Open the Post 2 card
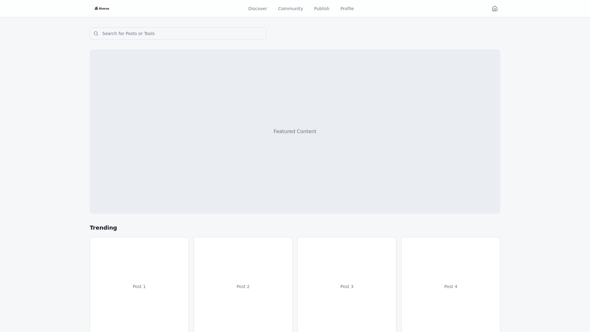Image resolution: width=590 pixels, height=332 pixels. tap(243, 285)
